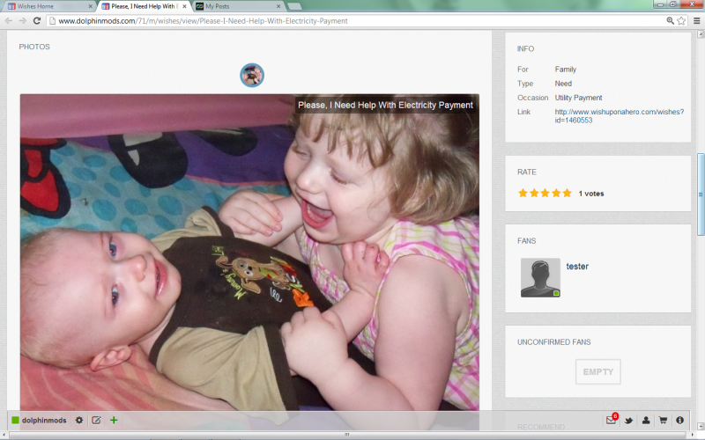705x440 pixels.
Task: Switch to the Wishes Home tab
Action: [x=48, y=6]
